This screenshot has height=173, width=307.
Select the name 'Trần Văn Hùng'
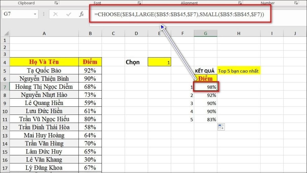[44, 144]
